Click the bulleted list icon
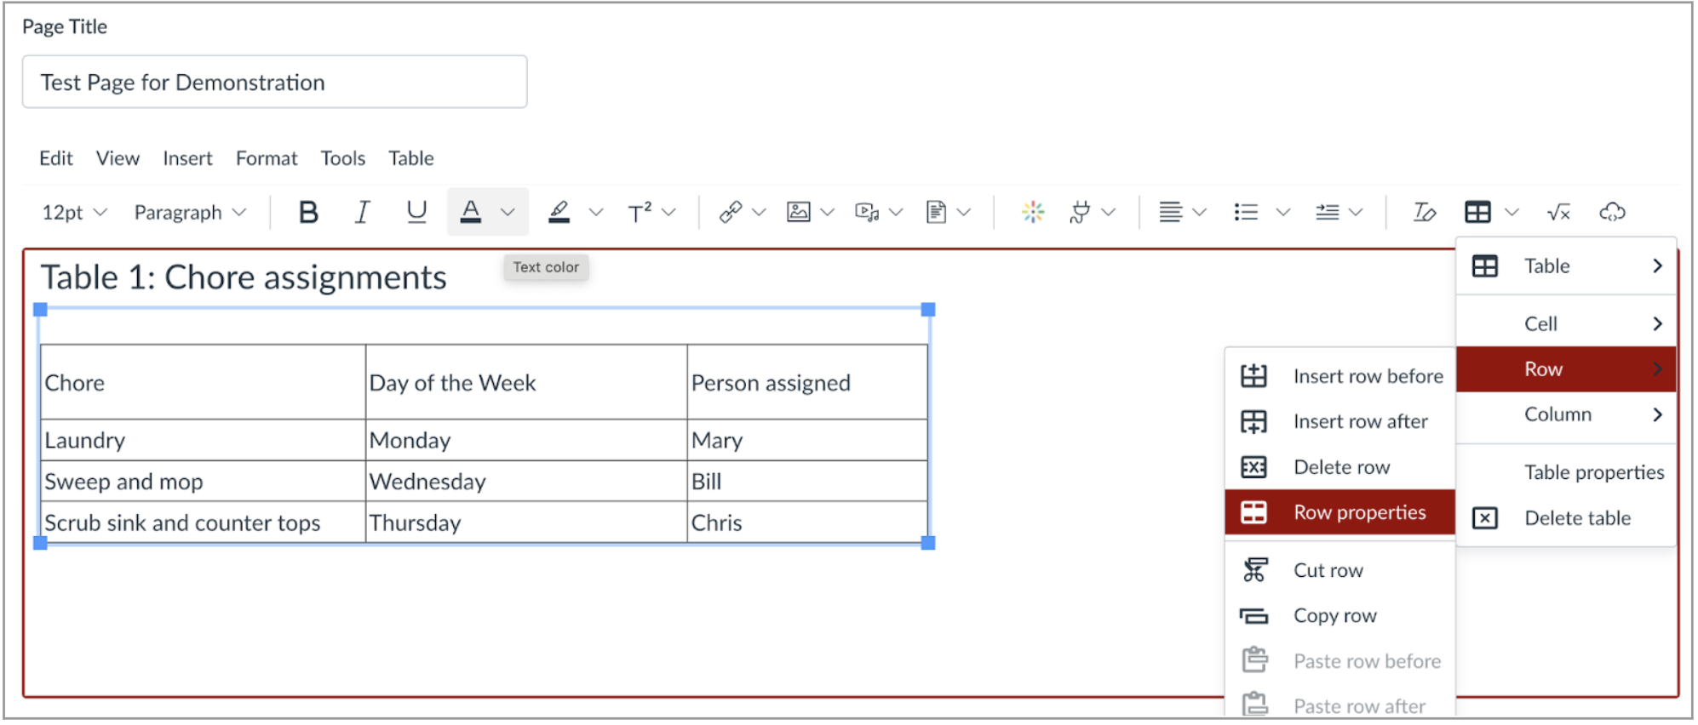Screen dimensions: 1698x725 (x=1246, y=212)
